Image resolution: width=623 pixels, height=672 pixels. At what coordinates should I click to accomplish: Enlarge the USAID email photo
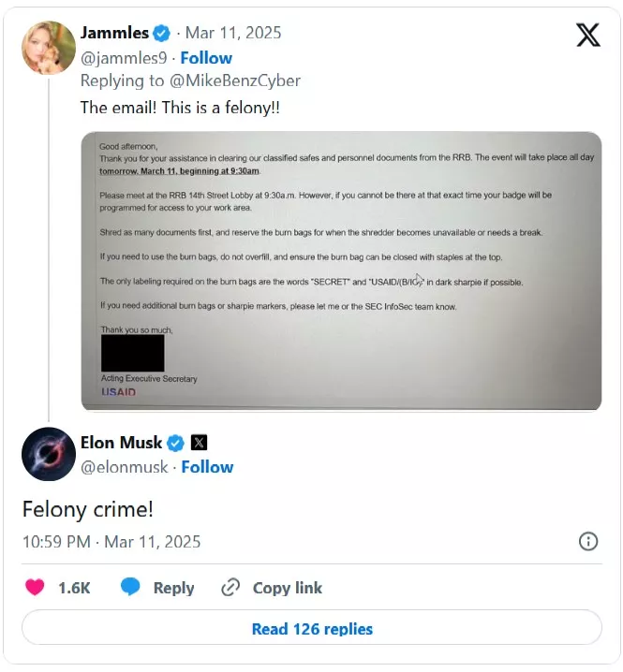[341, 271]
